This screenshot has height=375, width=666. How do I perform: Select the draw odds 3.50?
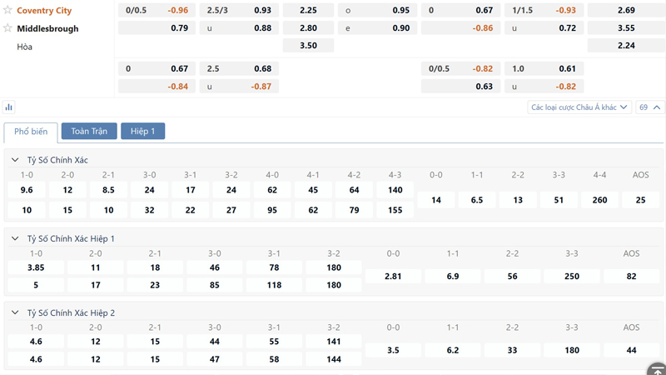point(308,46)
